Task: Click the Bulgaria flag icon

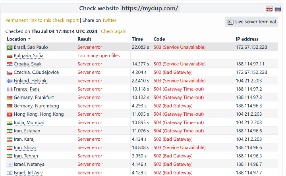Action: pyautogui.click(x=10, y=56)
